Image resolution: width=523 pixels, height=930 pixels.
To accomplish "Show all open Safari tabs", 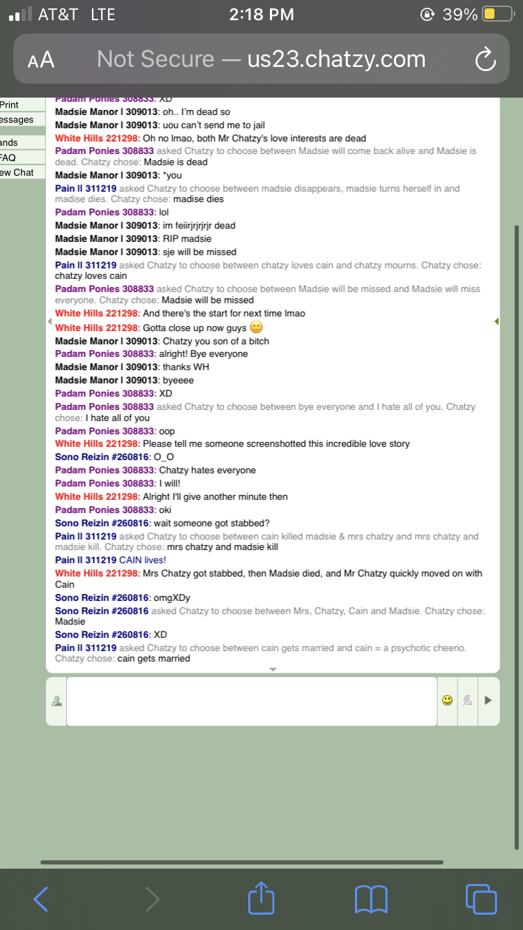I will click(481, 899).
